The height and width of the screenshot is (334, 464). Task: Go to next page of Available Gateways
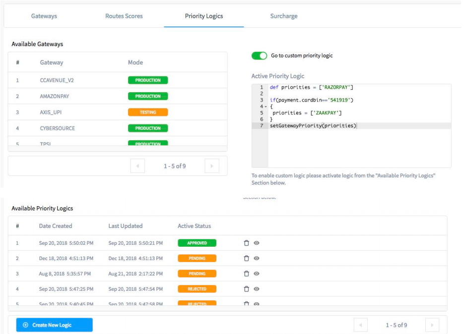[212, 166]
